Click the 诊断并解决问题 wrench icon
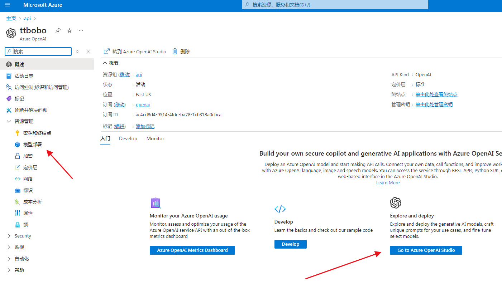 point(9,110)
